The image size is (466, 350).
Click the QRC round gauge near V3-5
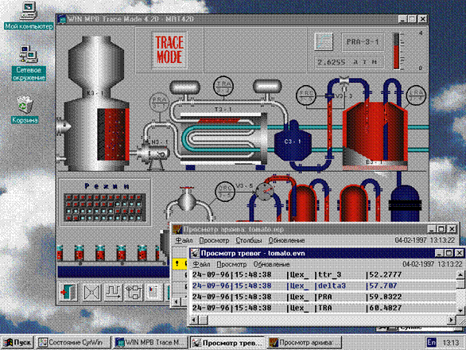click(x=225, y=191)
